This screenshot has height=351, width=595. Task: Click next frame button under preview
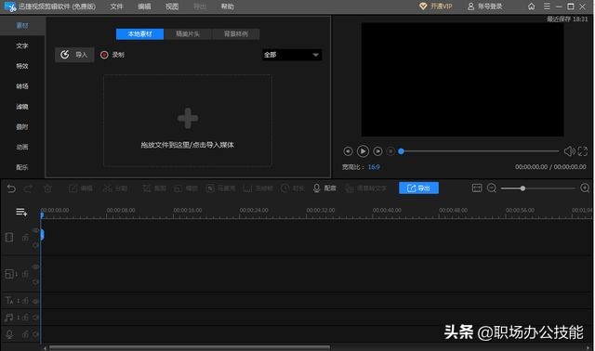(377, 151)
